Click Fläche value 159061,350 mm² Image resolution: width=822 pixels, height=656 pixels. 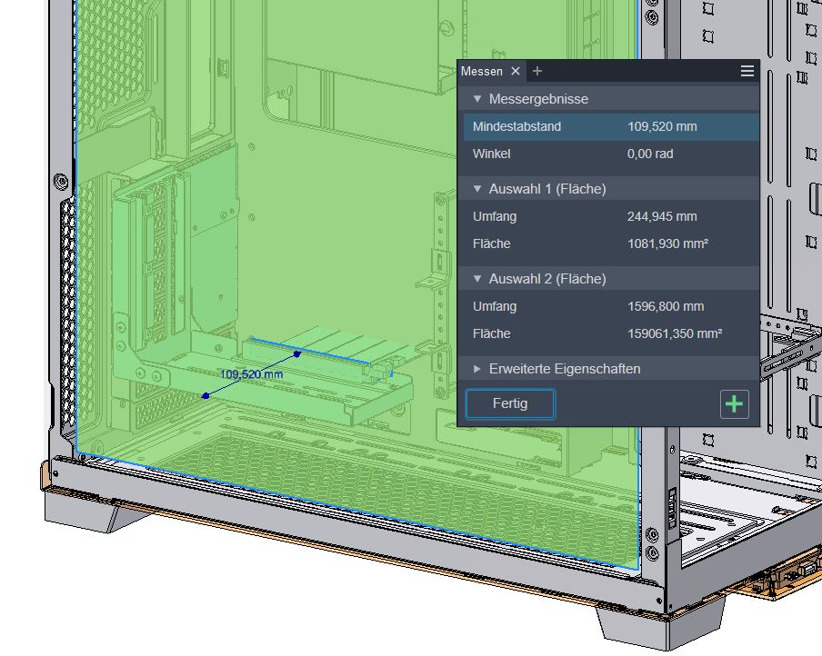pyautogui.click(x=675, y=333)
